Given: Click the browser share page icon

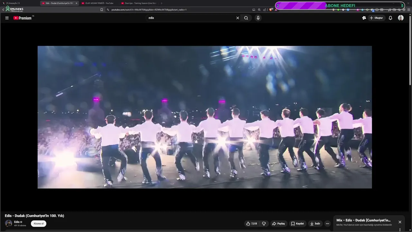Looking at the screenshot, I should point(265,10).
